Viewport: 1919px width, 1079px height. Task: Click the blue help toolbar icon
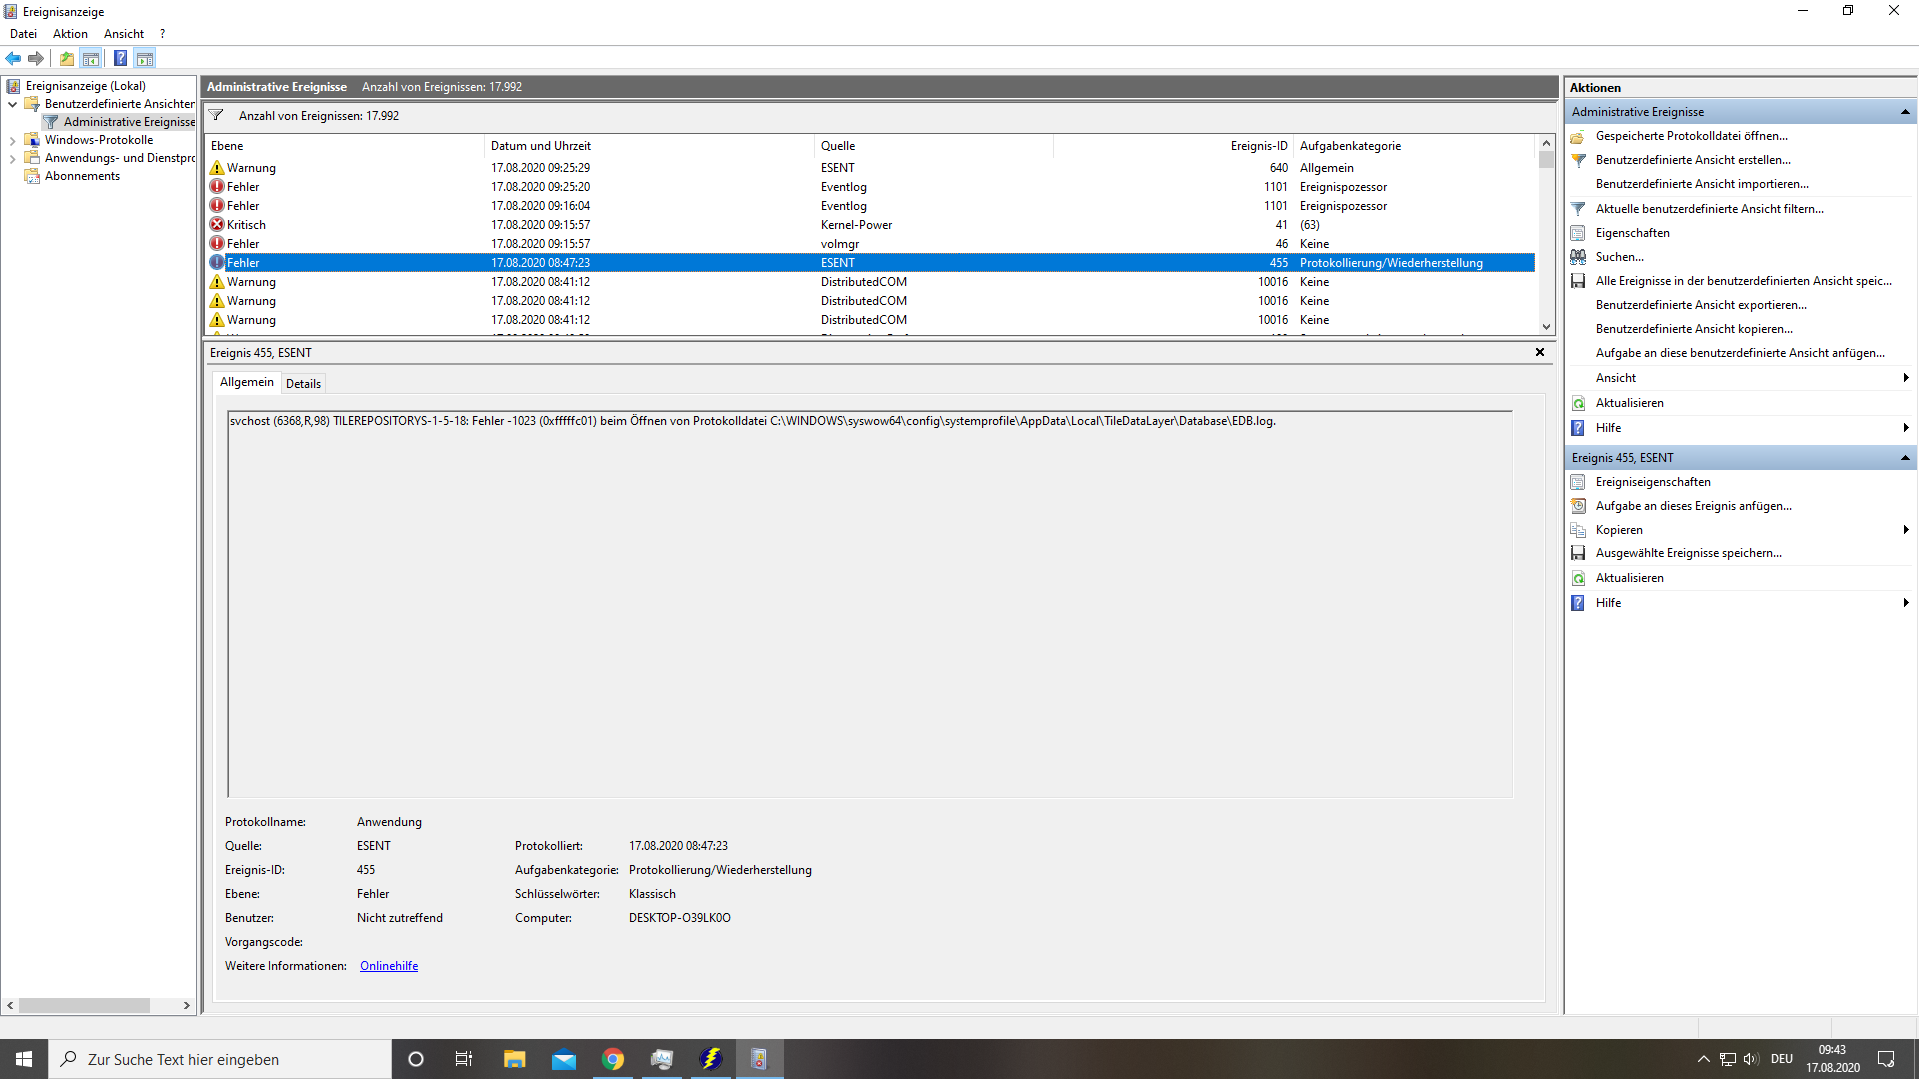click(120, 58)
